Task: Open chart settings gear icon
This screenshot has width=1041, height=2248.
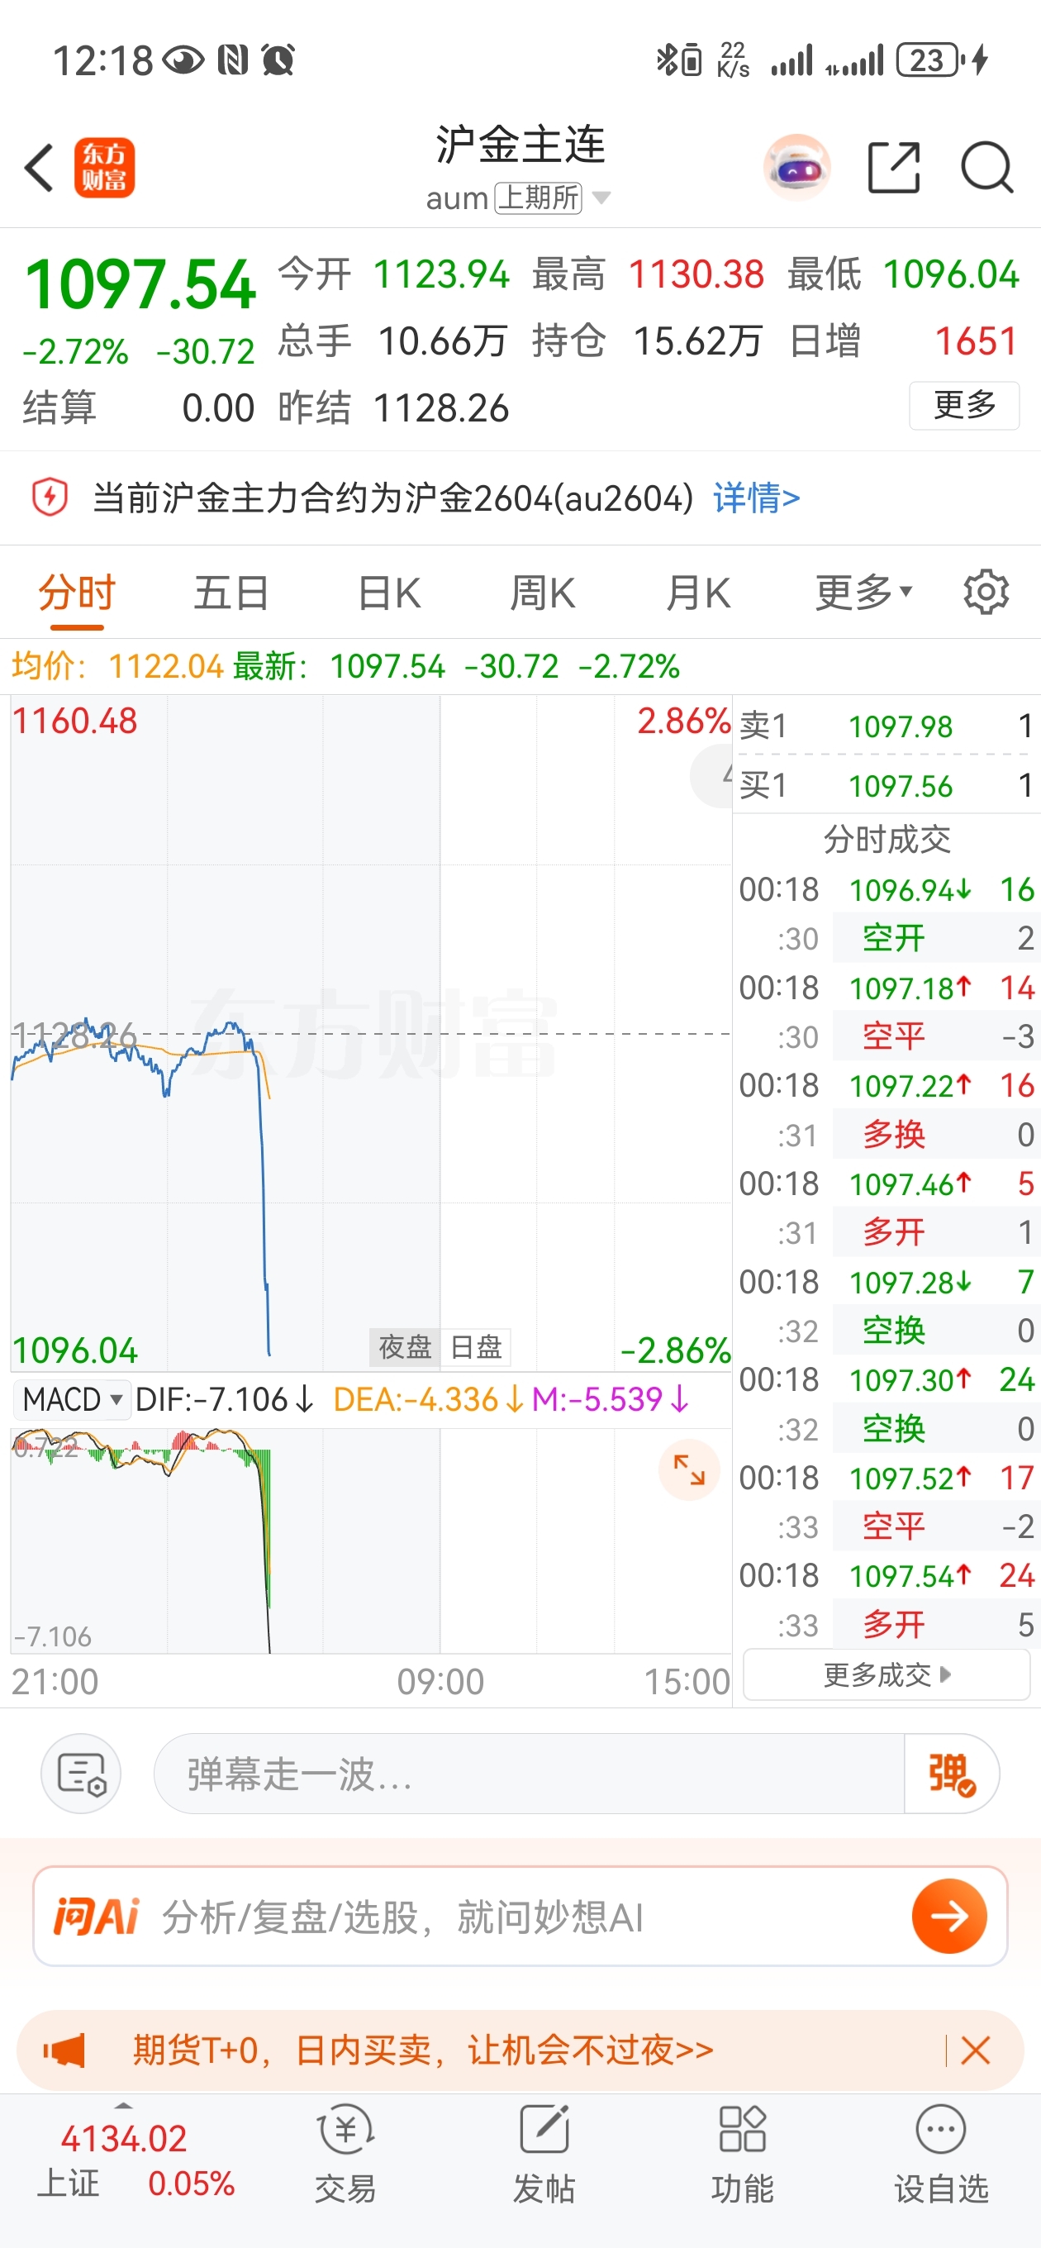Action: tap(986, 593)
